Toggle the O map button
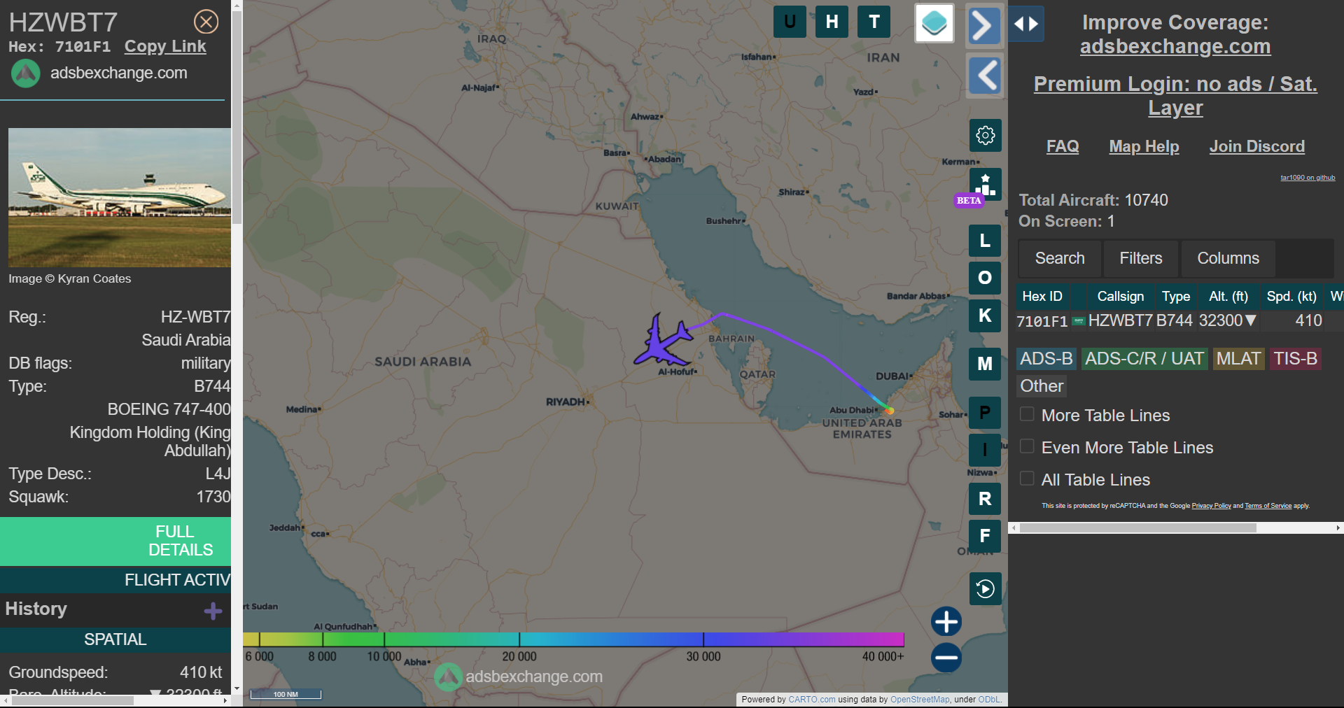Image resolution: width=1344 pixels, height=708 pixels. [x=985, y=278]
